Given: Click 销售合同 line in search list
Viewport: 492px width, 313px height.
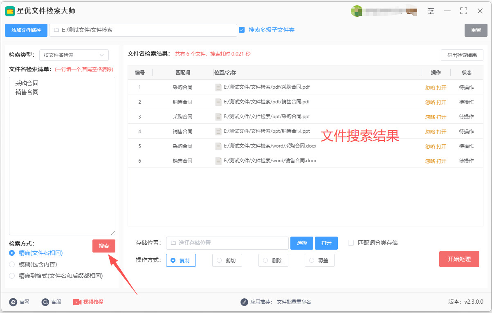Looking at the screenshot, I should (x=27, y=92).
